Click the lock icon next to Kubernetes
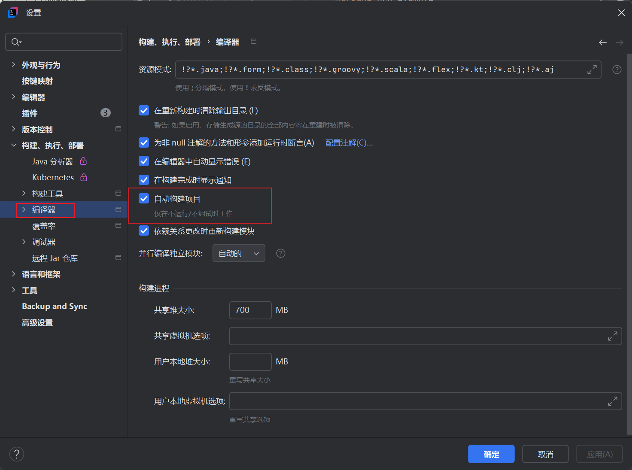The height and width of the screenshot is (470, 632). click(84, 177)
